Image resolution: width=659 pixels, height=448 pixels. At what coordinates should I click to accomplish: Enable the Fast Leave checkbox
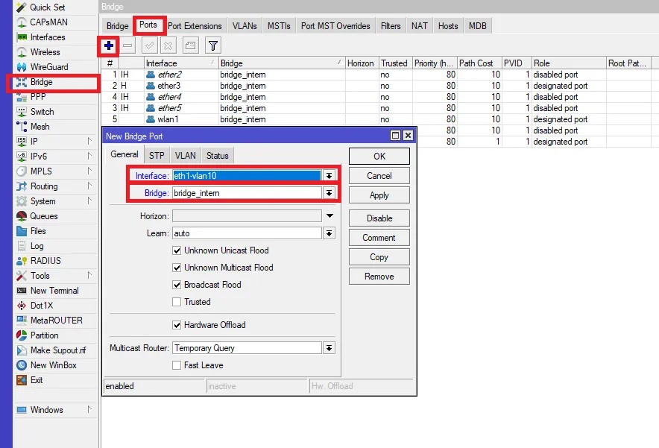coord(177,365)
